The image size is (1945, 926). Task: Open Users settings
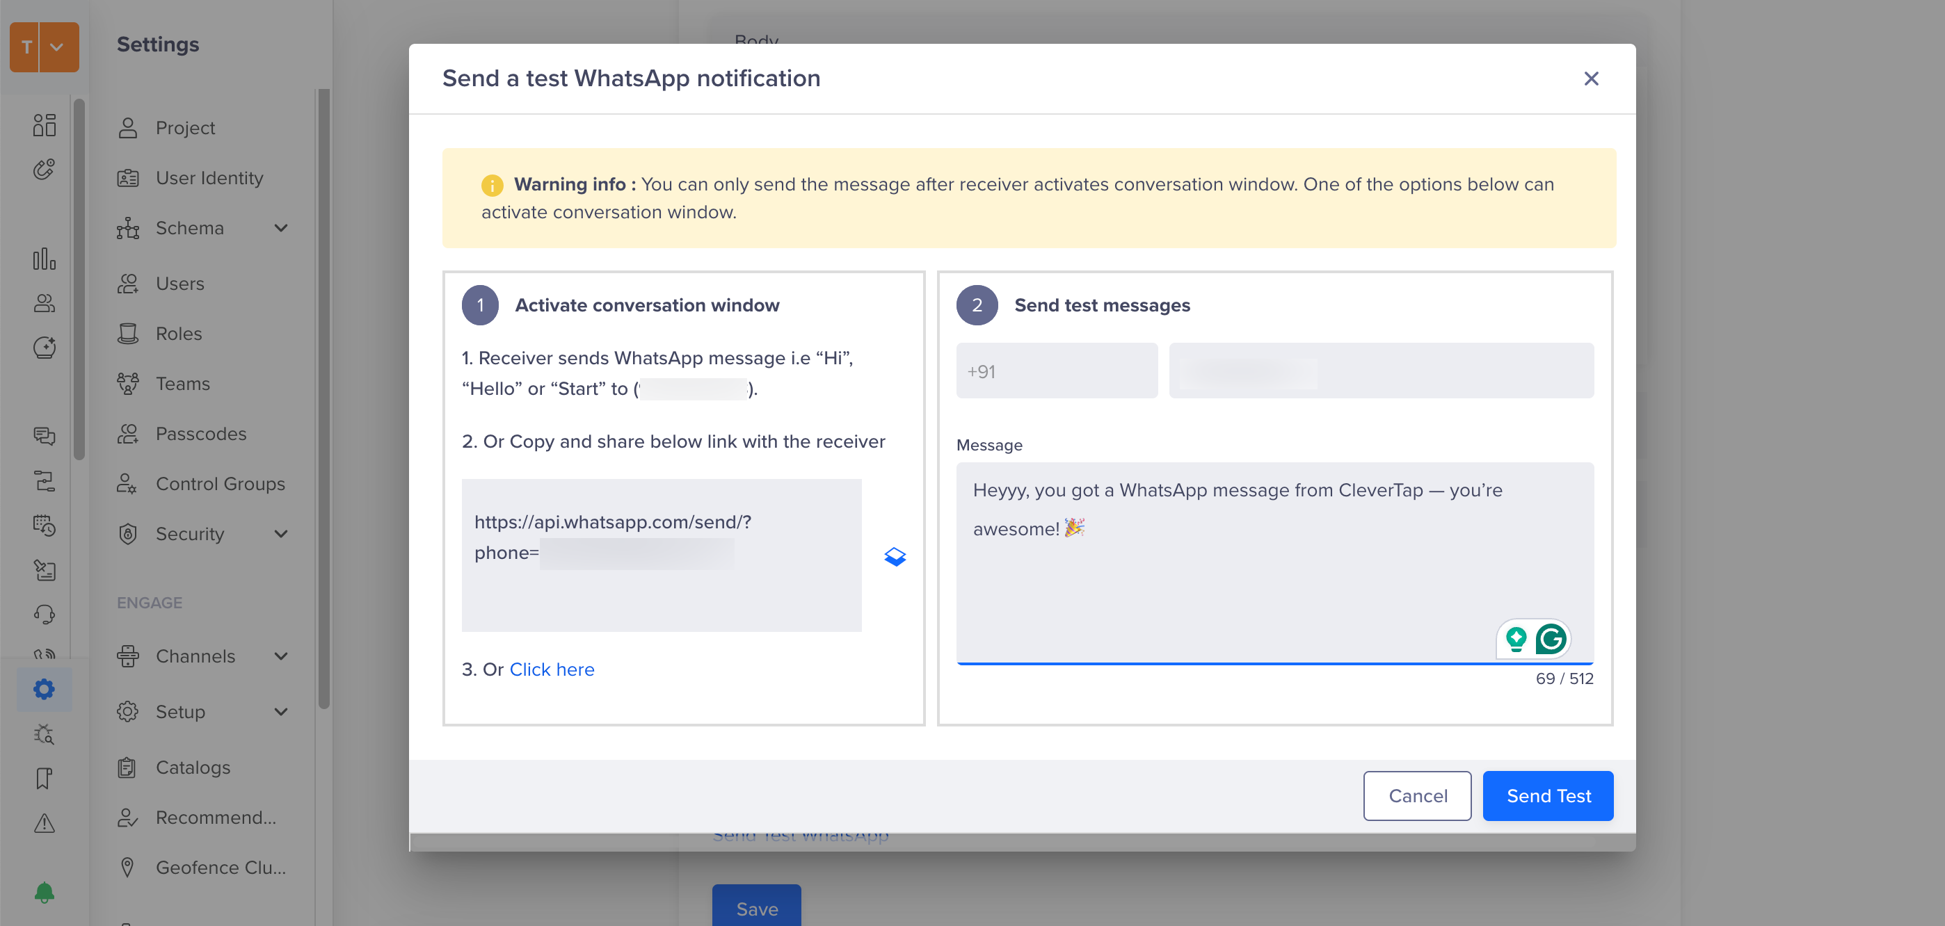point(161,284)
